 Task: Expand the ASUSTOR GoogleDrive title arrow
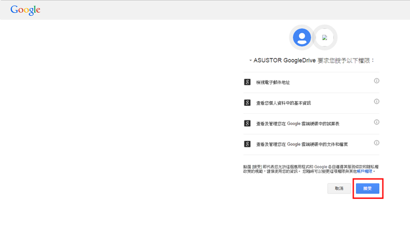(250, 61)
